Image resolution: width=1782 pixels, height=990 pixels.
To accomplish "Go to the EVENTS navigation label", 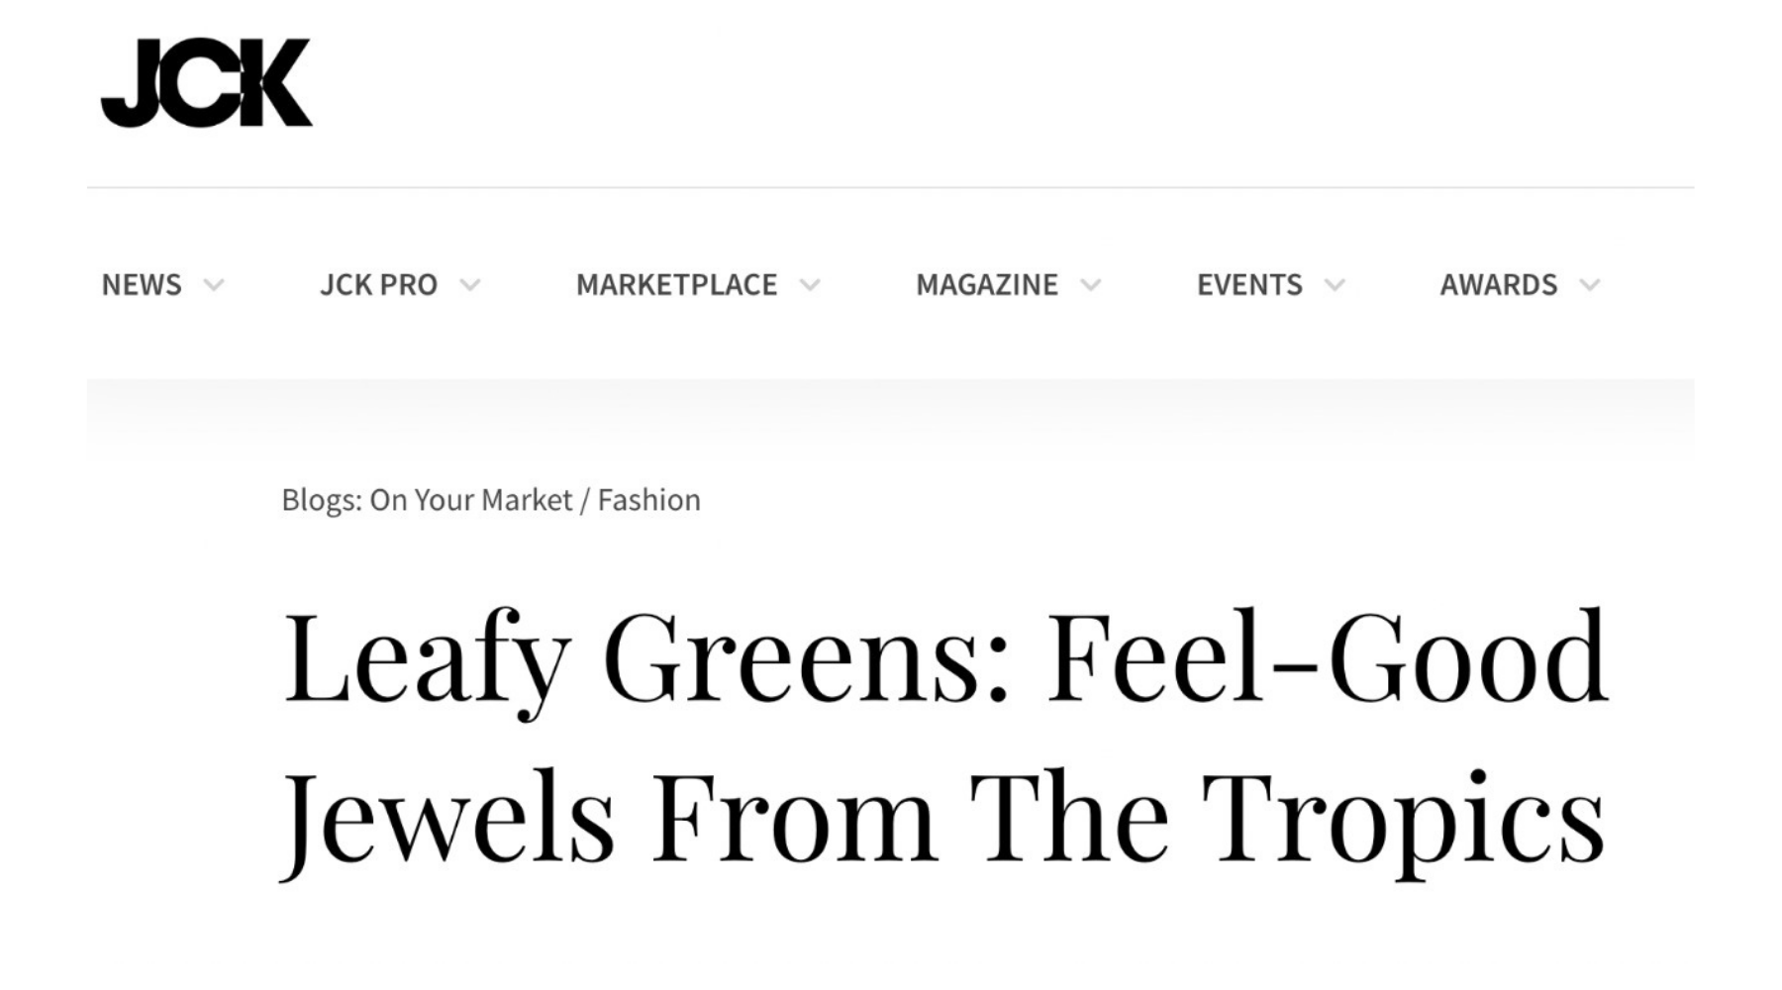I will (1249, 285).
